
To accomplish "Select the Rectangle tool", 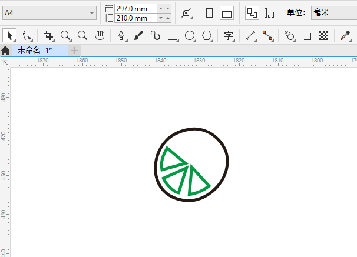I will [173, 36].
